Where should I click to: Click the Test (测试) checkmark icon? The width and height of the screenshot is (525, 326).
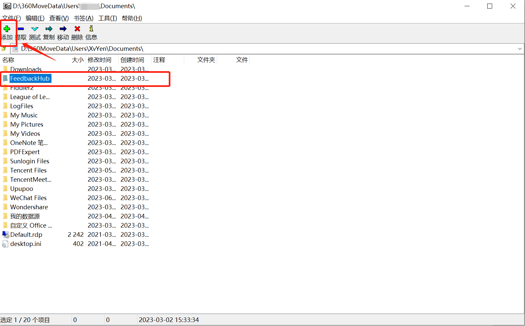(x=35, y=29)
